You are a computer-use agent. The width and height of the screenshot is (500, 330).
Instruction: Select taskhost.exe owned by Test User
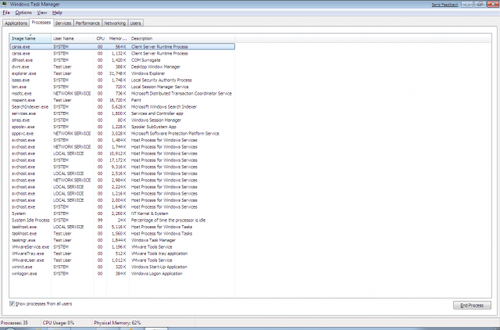[123, 234]
